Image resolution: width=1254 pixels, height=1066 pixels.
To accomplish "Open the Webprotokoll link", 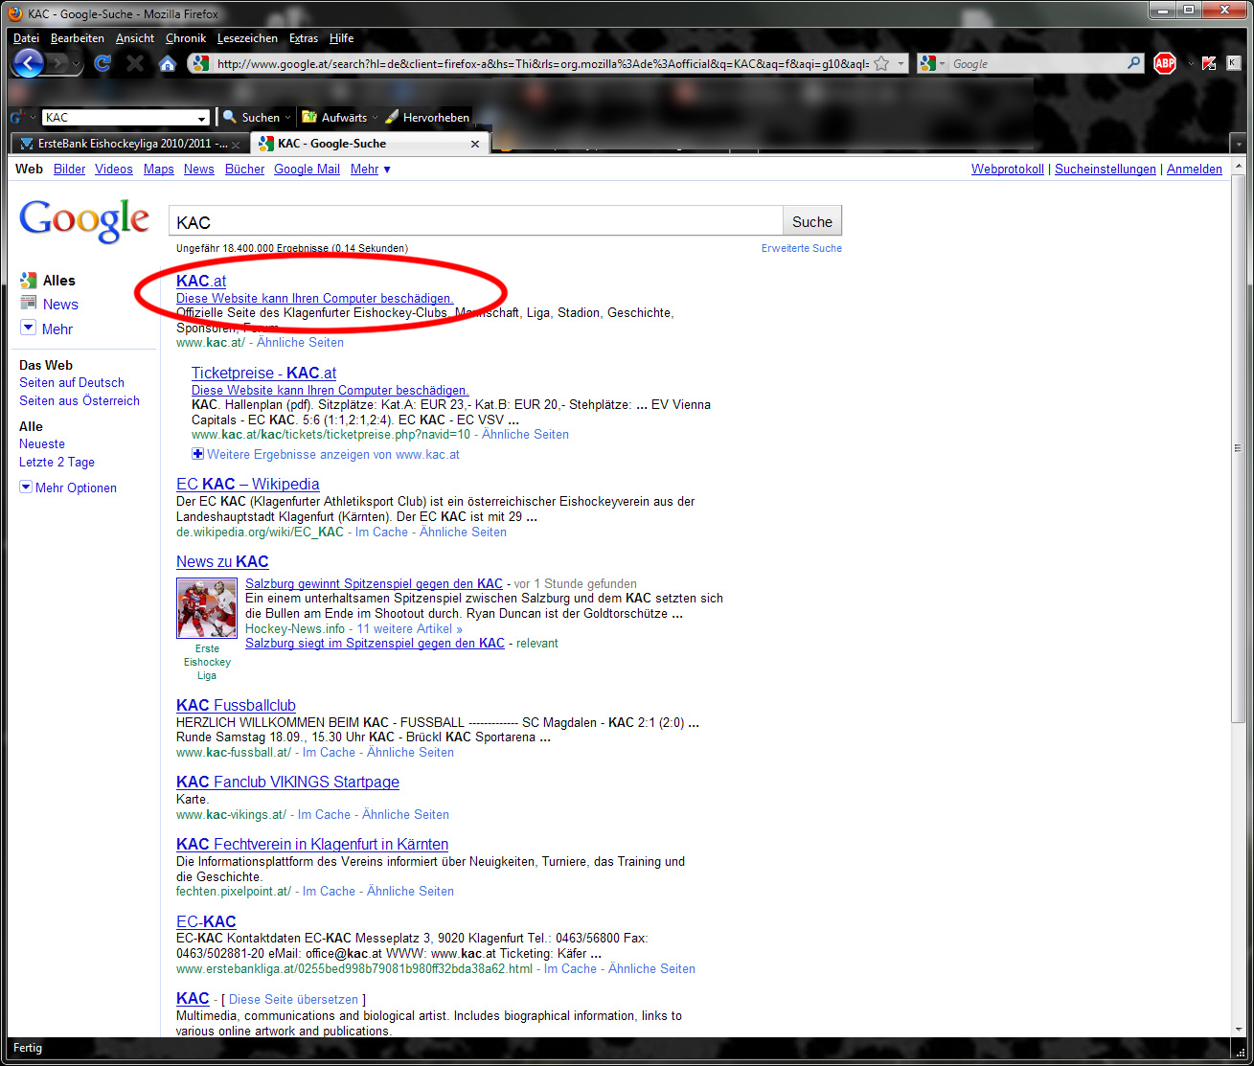I will point(1008,170).
